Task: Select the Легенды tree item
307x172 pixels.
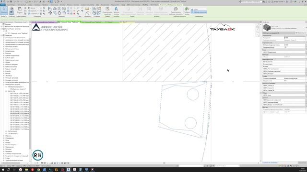Action: [x=8, y=24]
